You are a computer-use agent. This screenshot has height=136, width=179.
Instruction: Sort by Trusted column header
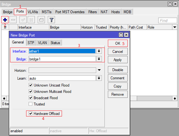coord(102,27)
